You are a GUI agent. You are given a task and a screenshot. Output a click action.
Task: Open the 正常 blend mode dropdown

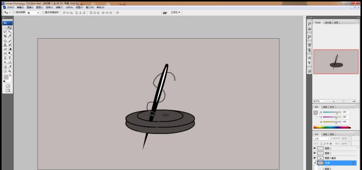click(322, 139)
